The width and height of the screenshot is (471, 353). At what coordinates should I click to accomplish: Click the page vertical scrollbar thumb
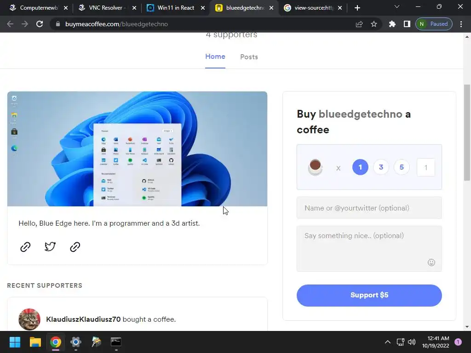coord(467,133)
